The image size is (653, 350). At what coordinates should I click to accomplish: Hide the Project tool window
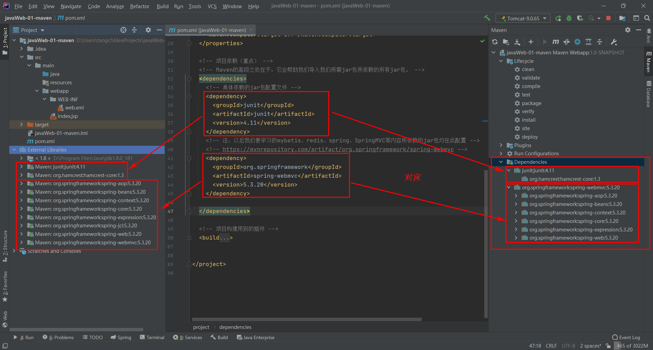click(x=159, y=30)
